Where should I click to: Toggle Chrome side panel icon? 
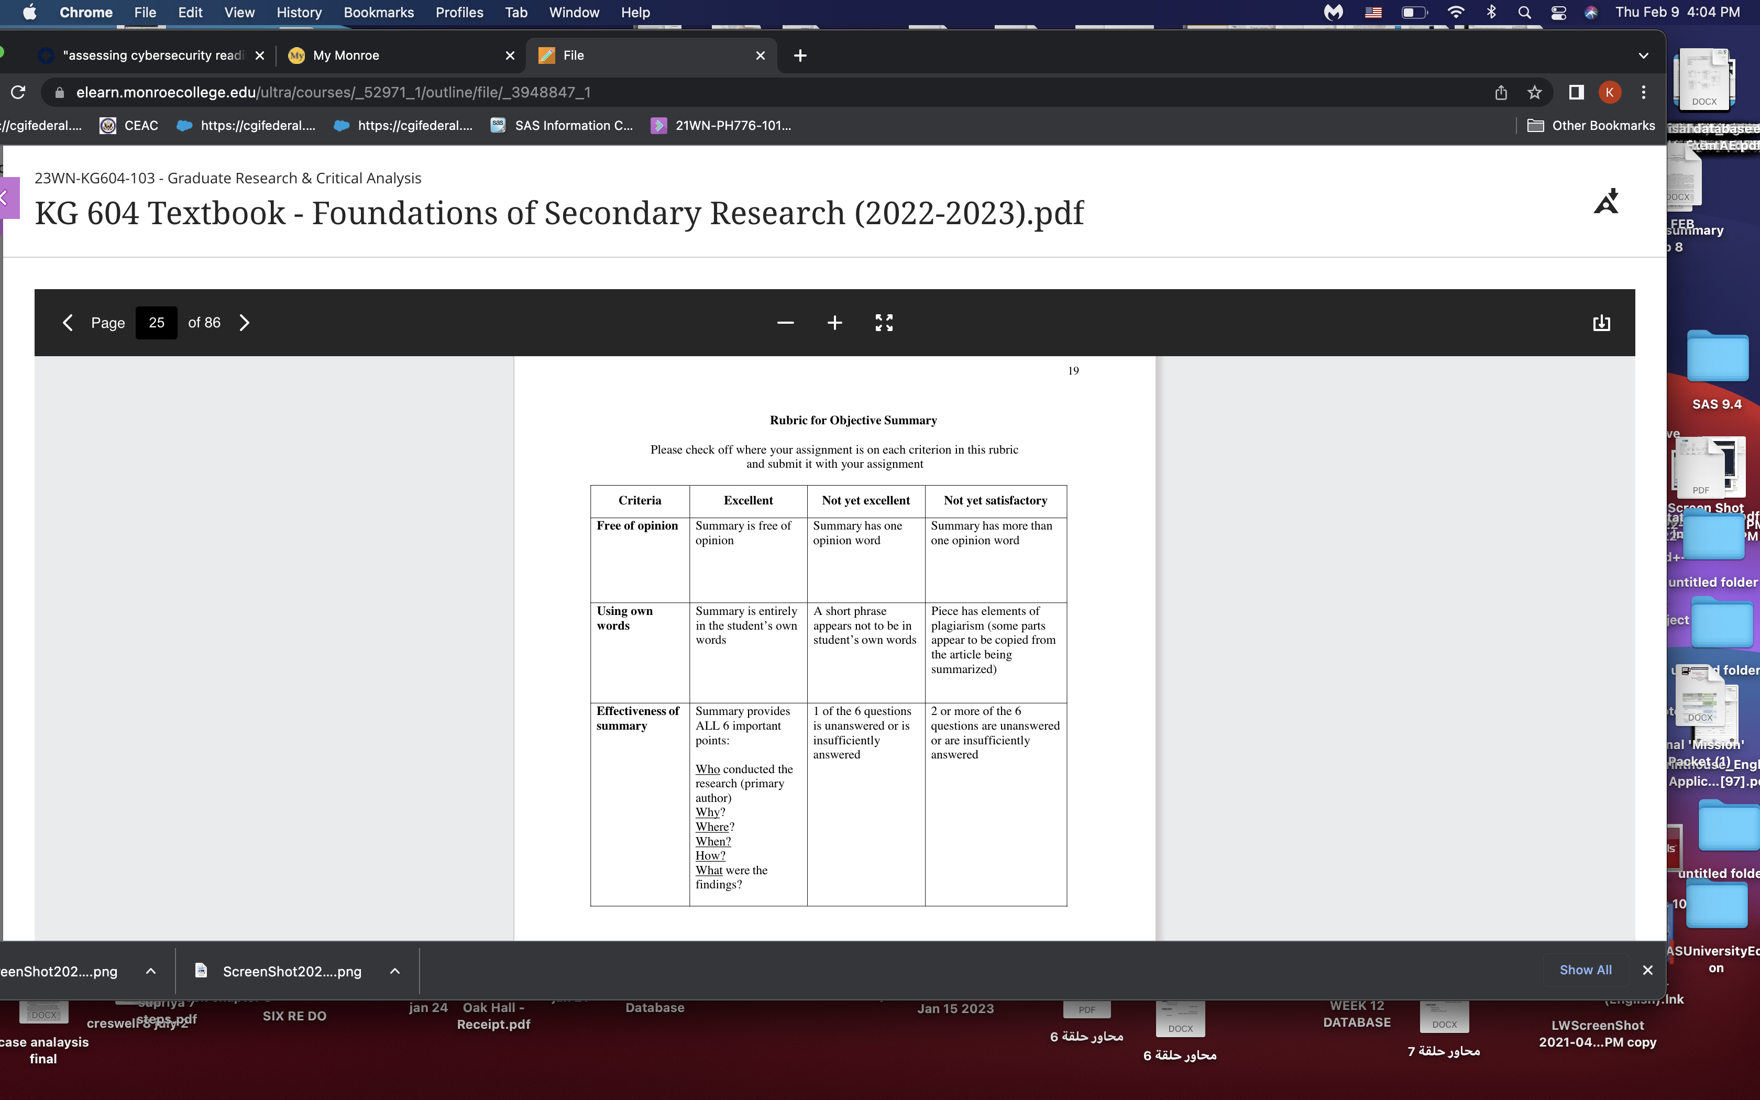pos(1576,92)
